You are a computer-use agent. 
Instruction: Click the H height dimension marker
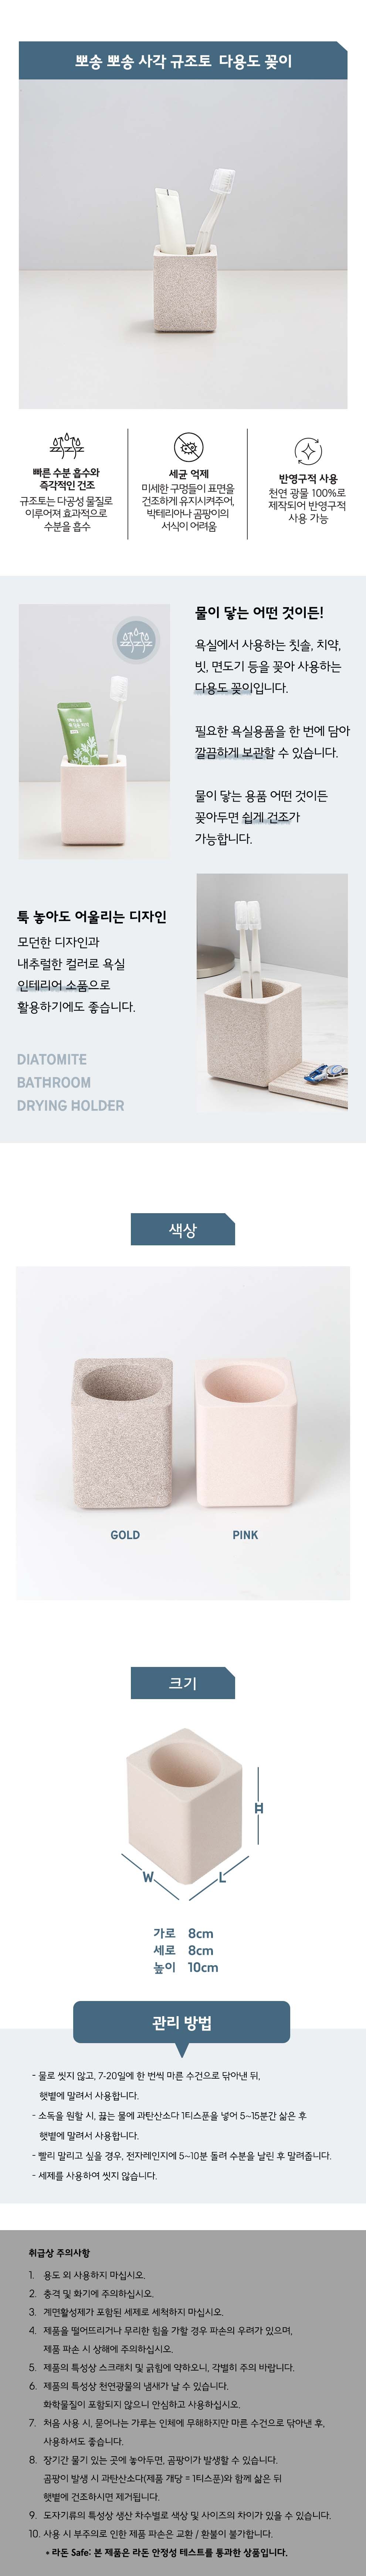click(x=260, y=1808)
